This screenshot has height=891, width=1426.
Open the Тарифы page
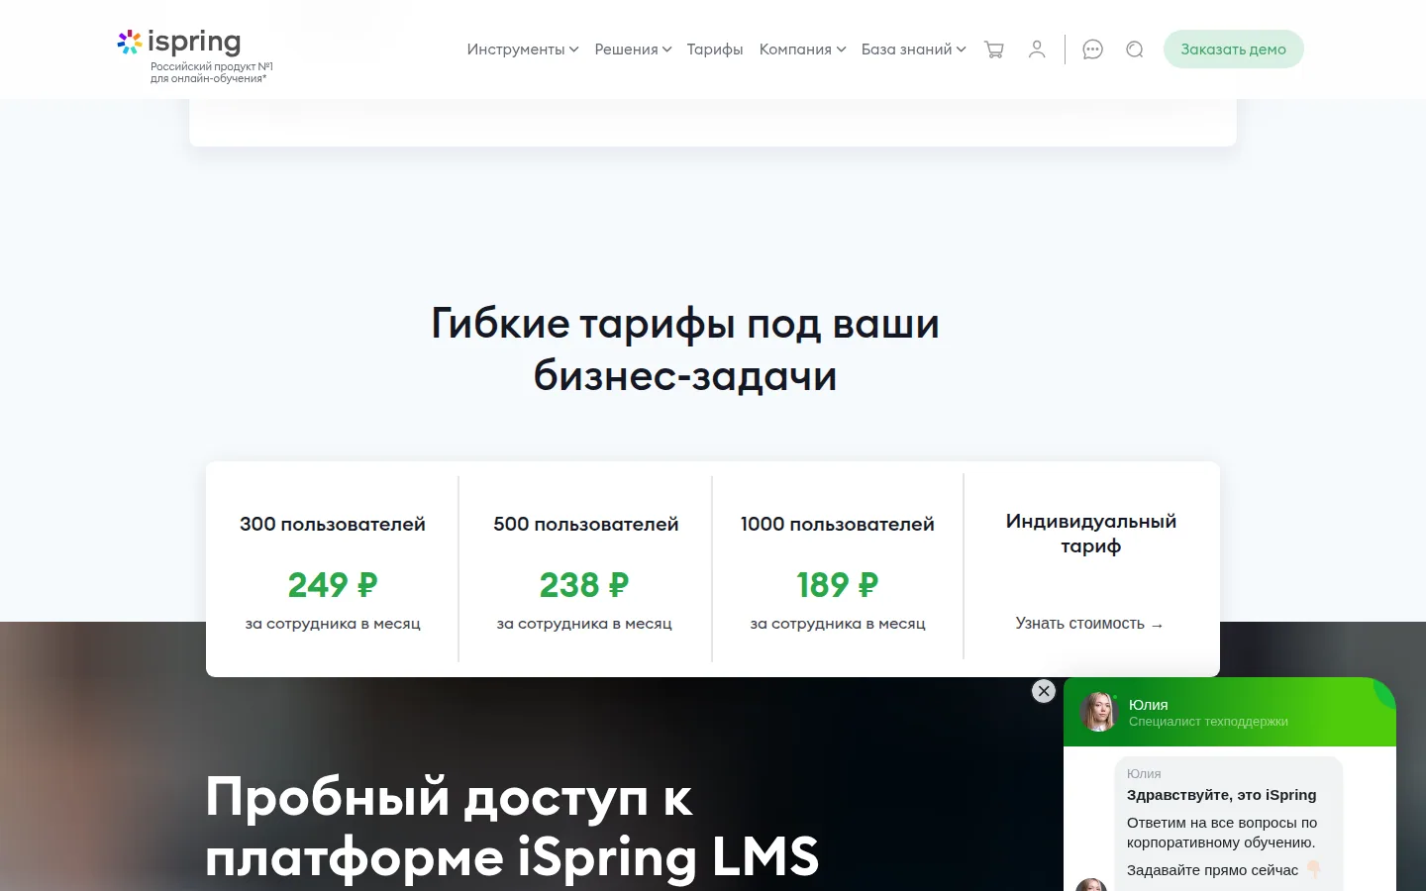pos(715,49)
